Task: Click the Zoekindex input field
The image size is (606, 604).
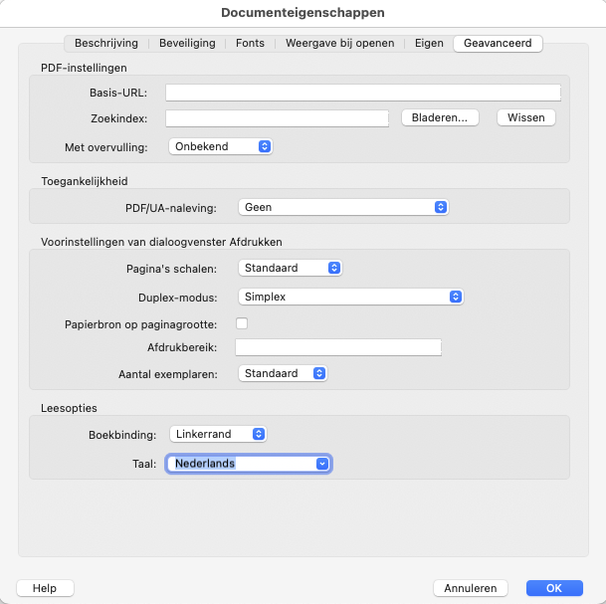Action: click(x=277, y=118)
